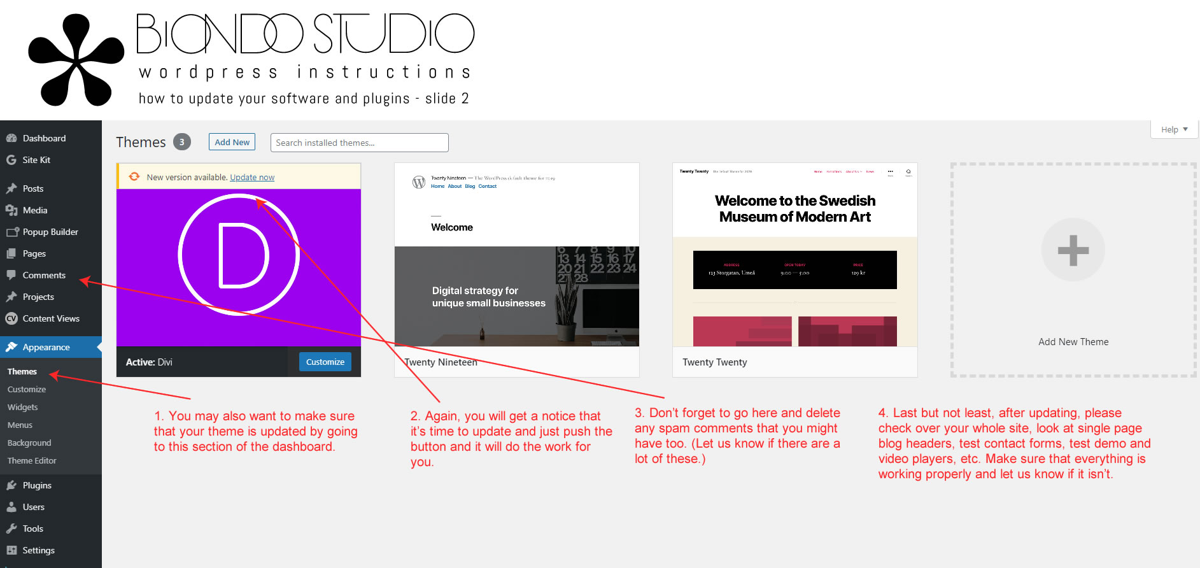
Task: Open the Theme Editor submenu link
Action: coord(32,460)
